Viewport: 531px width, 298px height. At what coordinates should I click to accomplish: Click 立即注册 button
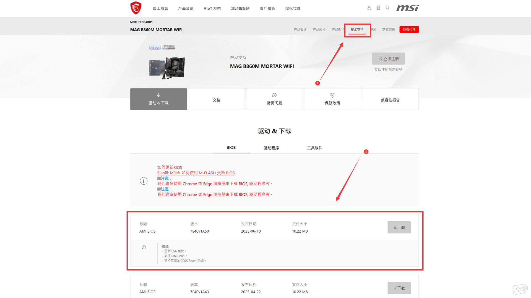tap(388, 58)
